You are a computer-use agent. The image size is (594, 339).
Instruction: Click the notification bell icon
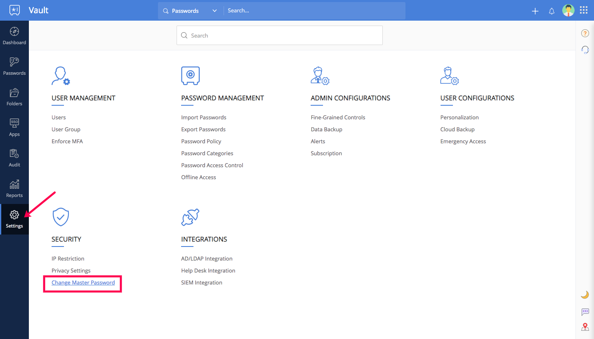point(552,11)
